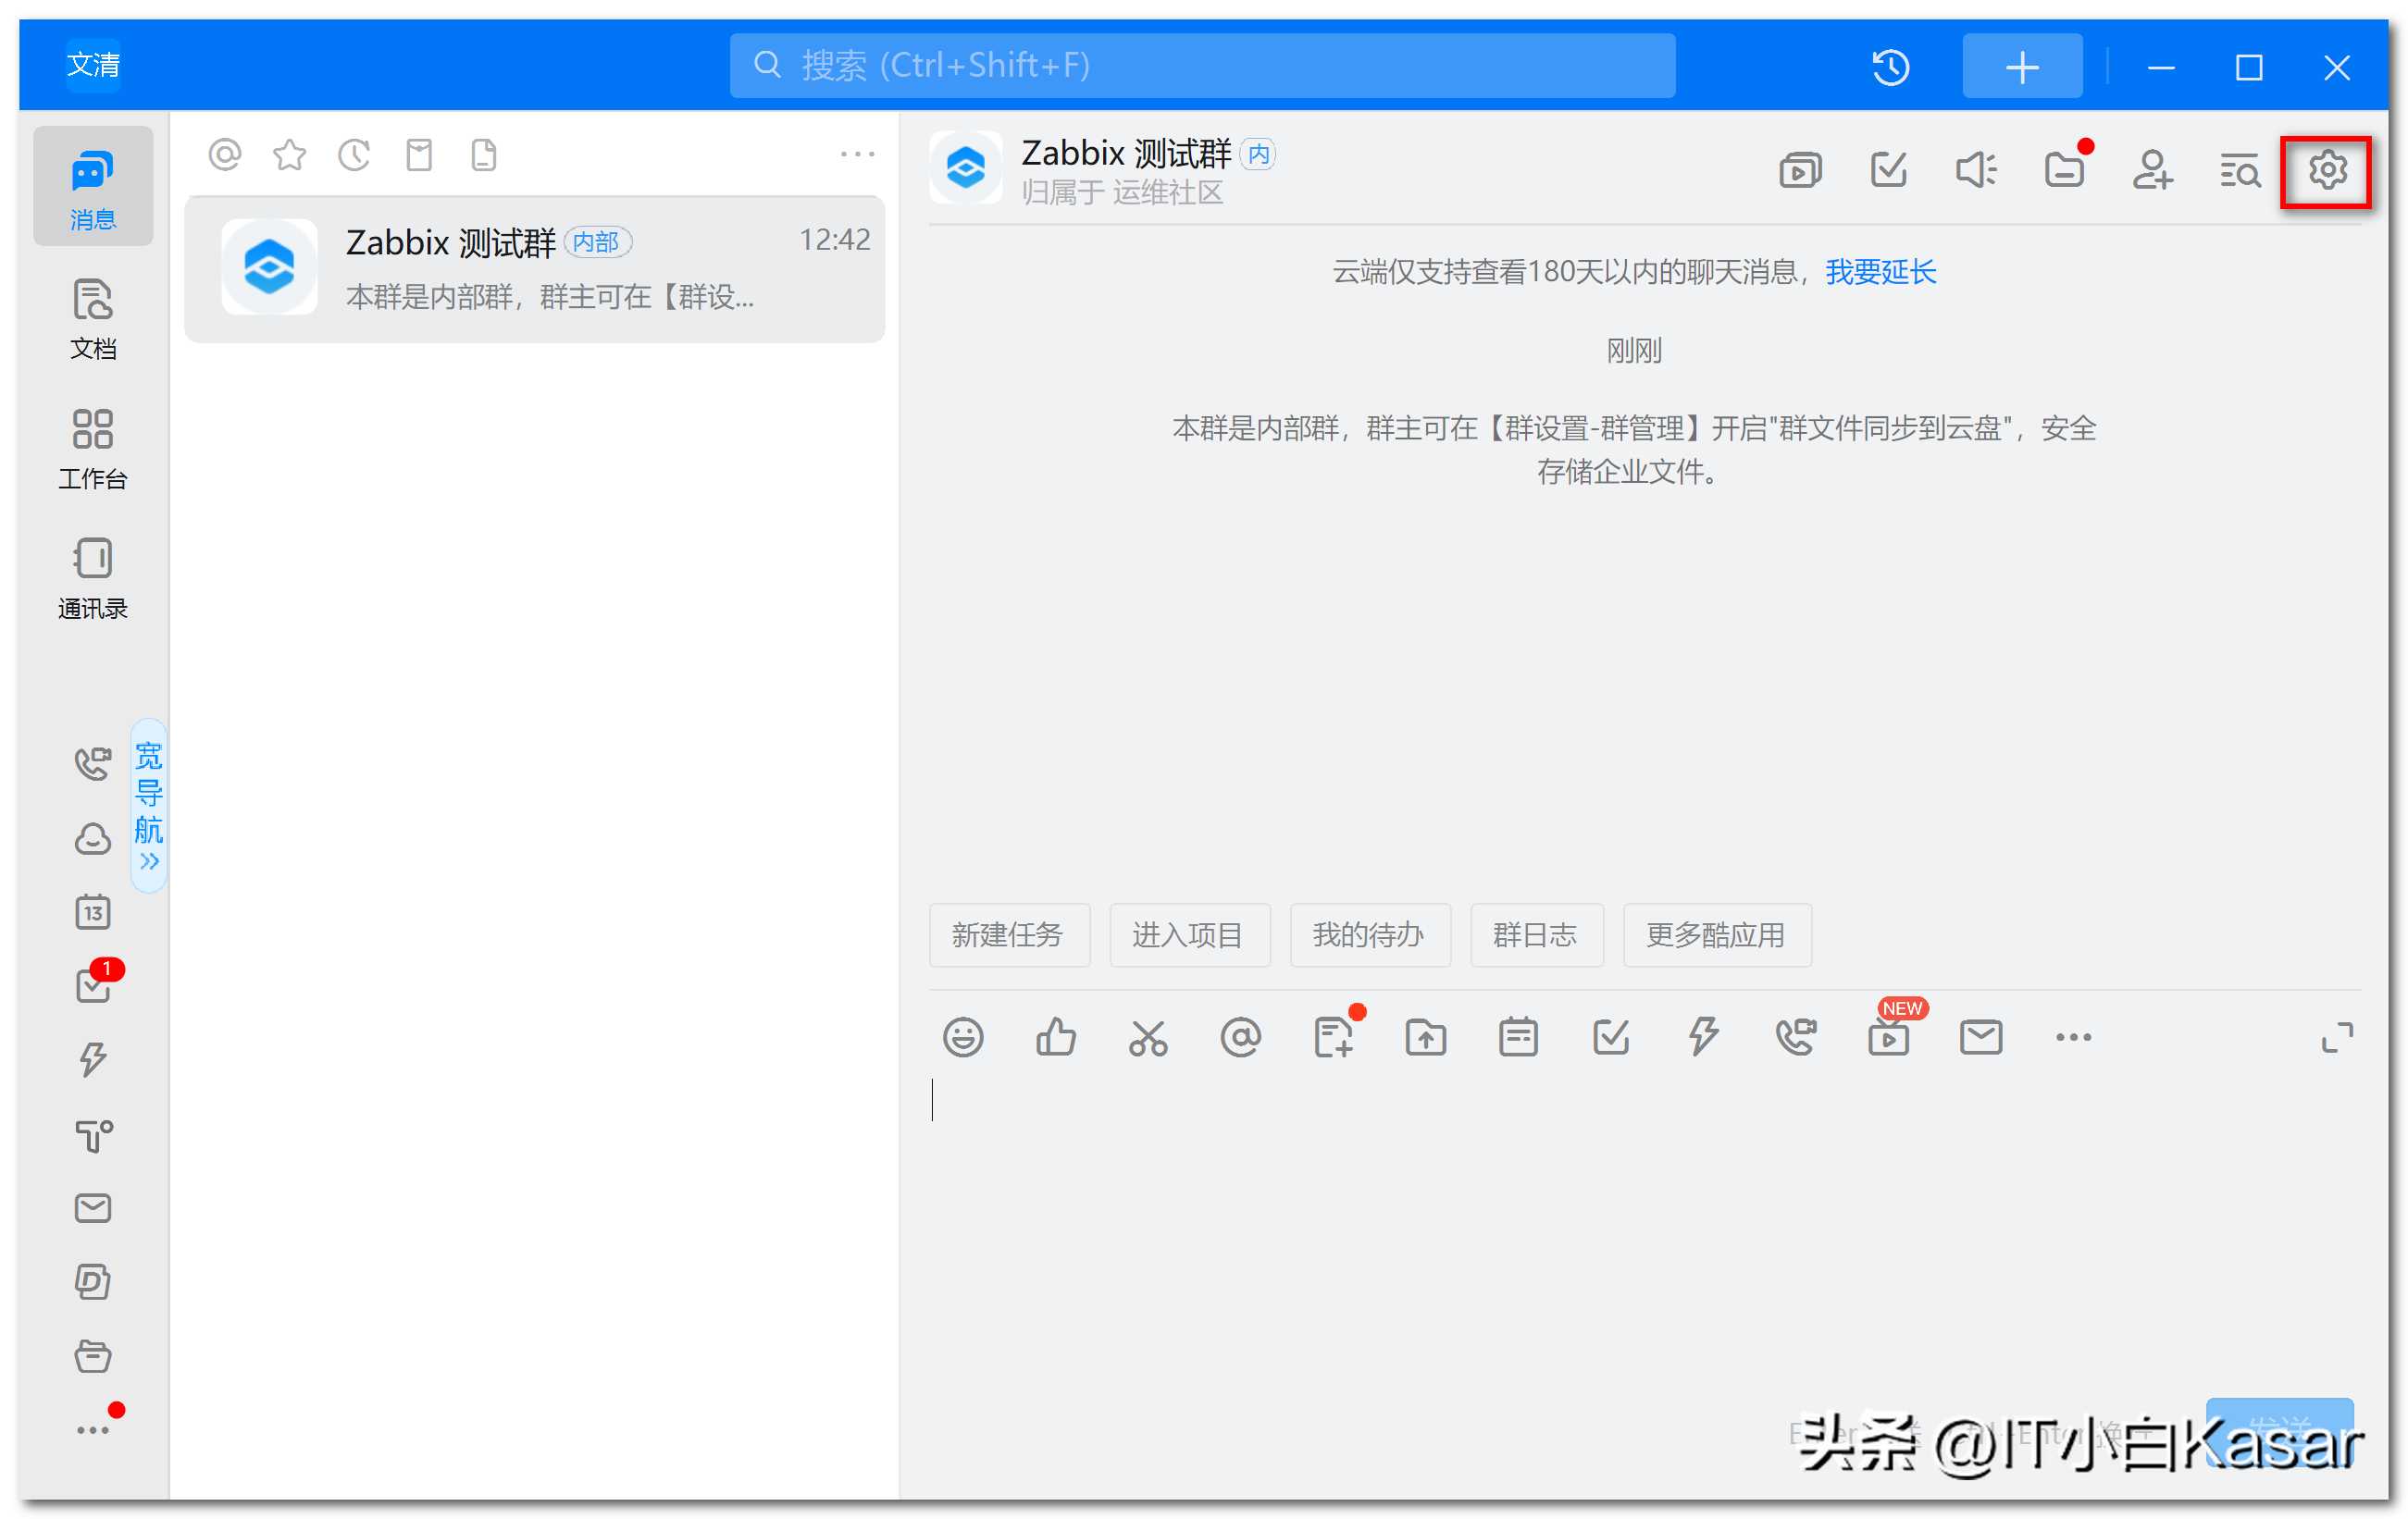The height and width of the screenshot is (1519, 2408).
Task: Open group settings gear icon
Action: click(x=2327, y=170)
